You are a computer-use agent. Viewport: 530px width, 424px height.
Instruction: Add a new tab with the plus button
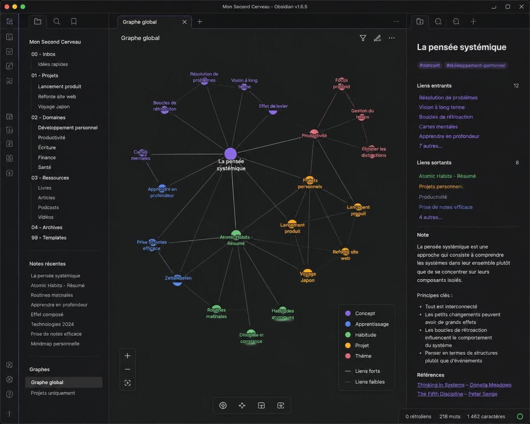pos(200,22)
